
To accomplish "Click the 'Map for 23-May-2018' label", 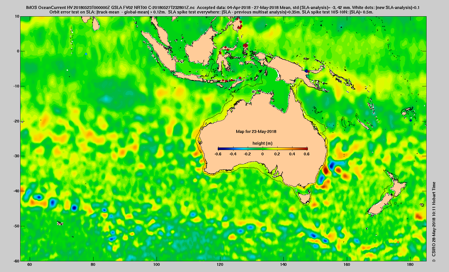I will (x=256, y=132).
